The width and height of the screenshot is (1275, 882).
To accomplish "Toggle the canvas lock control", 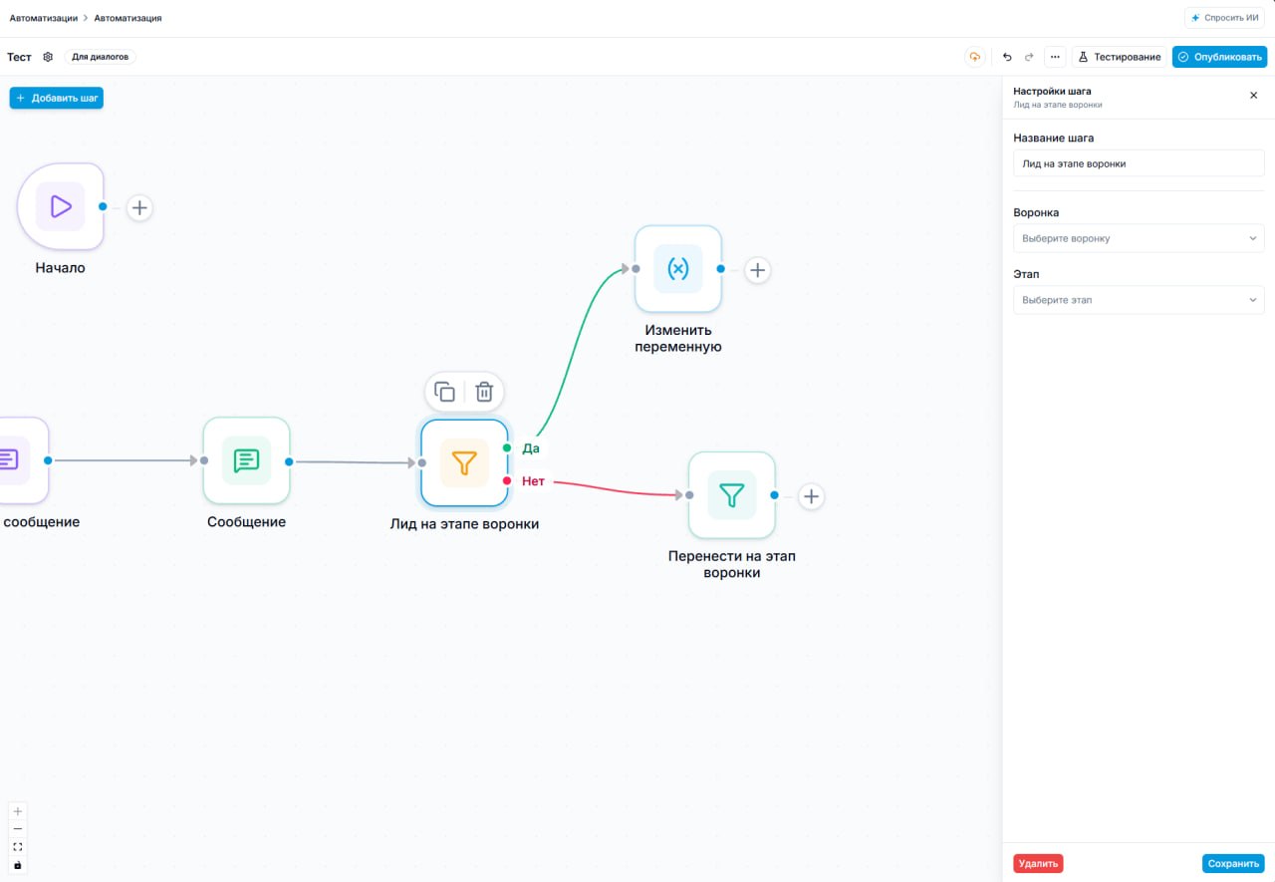I will [18, 865].
